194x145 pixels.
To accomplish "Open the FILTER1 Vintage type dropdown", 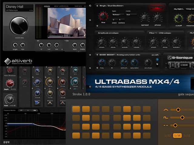I will coord(190,9).
